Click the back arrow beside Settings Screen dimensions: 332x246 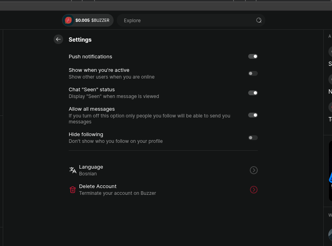58,39
